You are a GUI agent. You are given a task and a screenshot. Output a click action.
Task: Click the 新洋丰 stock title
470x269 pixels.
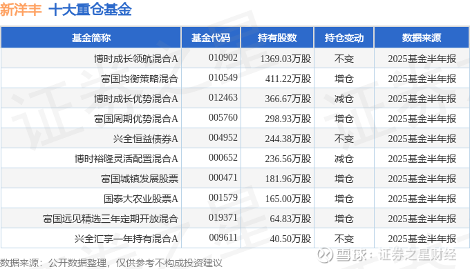click(x=21, y=9)
